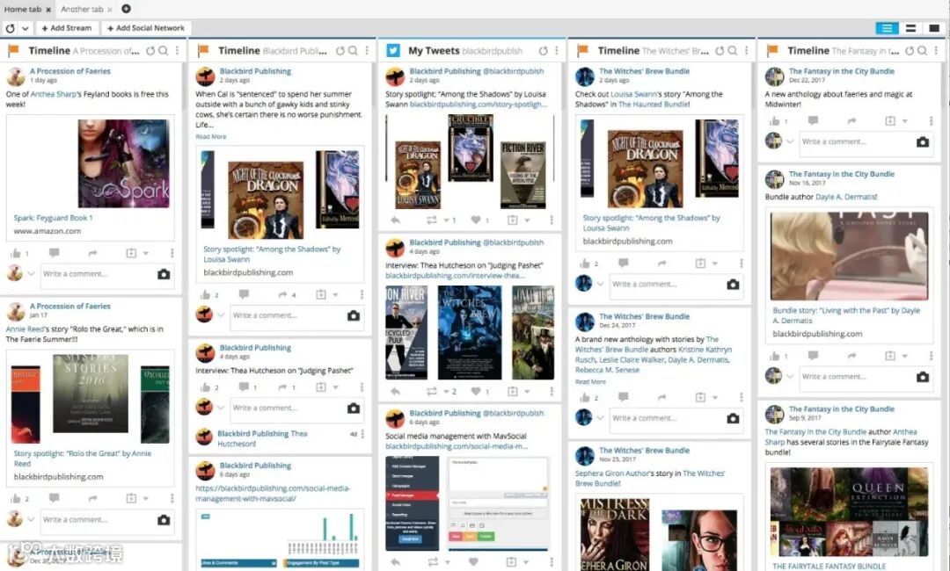The width and height of the screenshot is (950, 571).
Task: Open blackbirdpublishing.com social-media-management-with-mavsocial link
Action: 273,494
